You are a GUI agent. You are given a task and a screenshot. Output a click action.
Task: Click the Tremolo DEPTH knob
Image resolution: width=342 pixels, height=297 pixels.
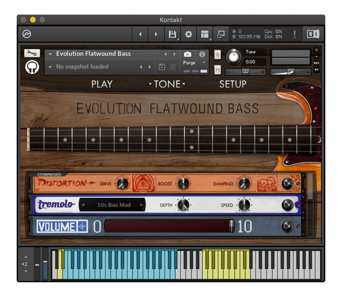tap(183, 204)
